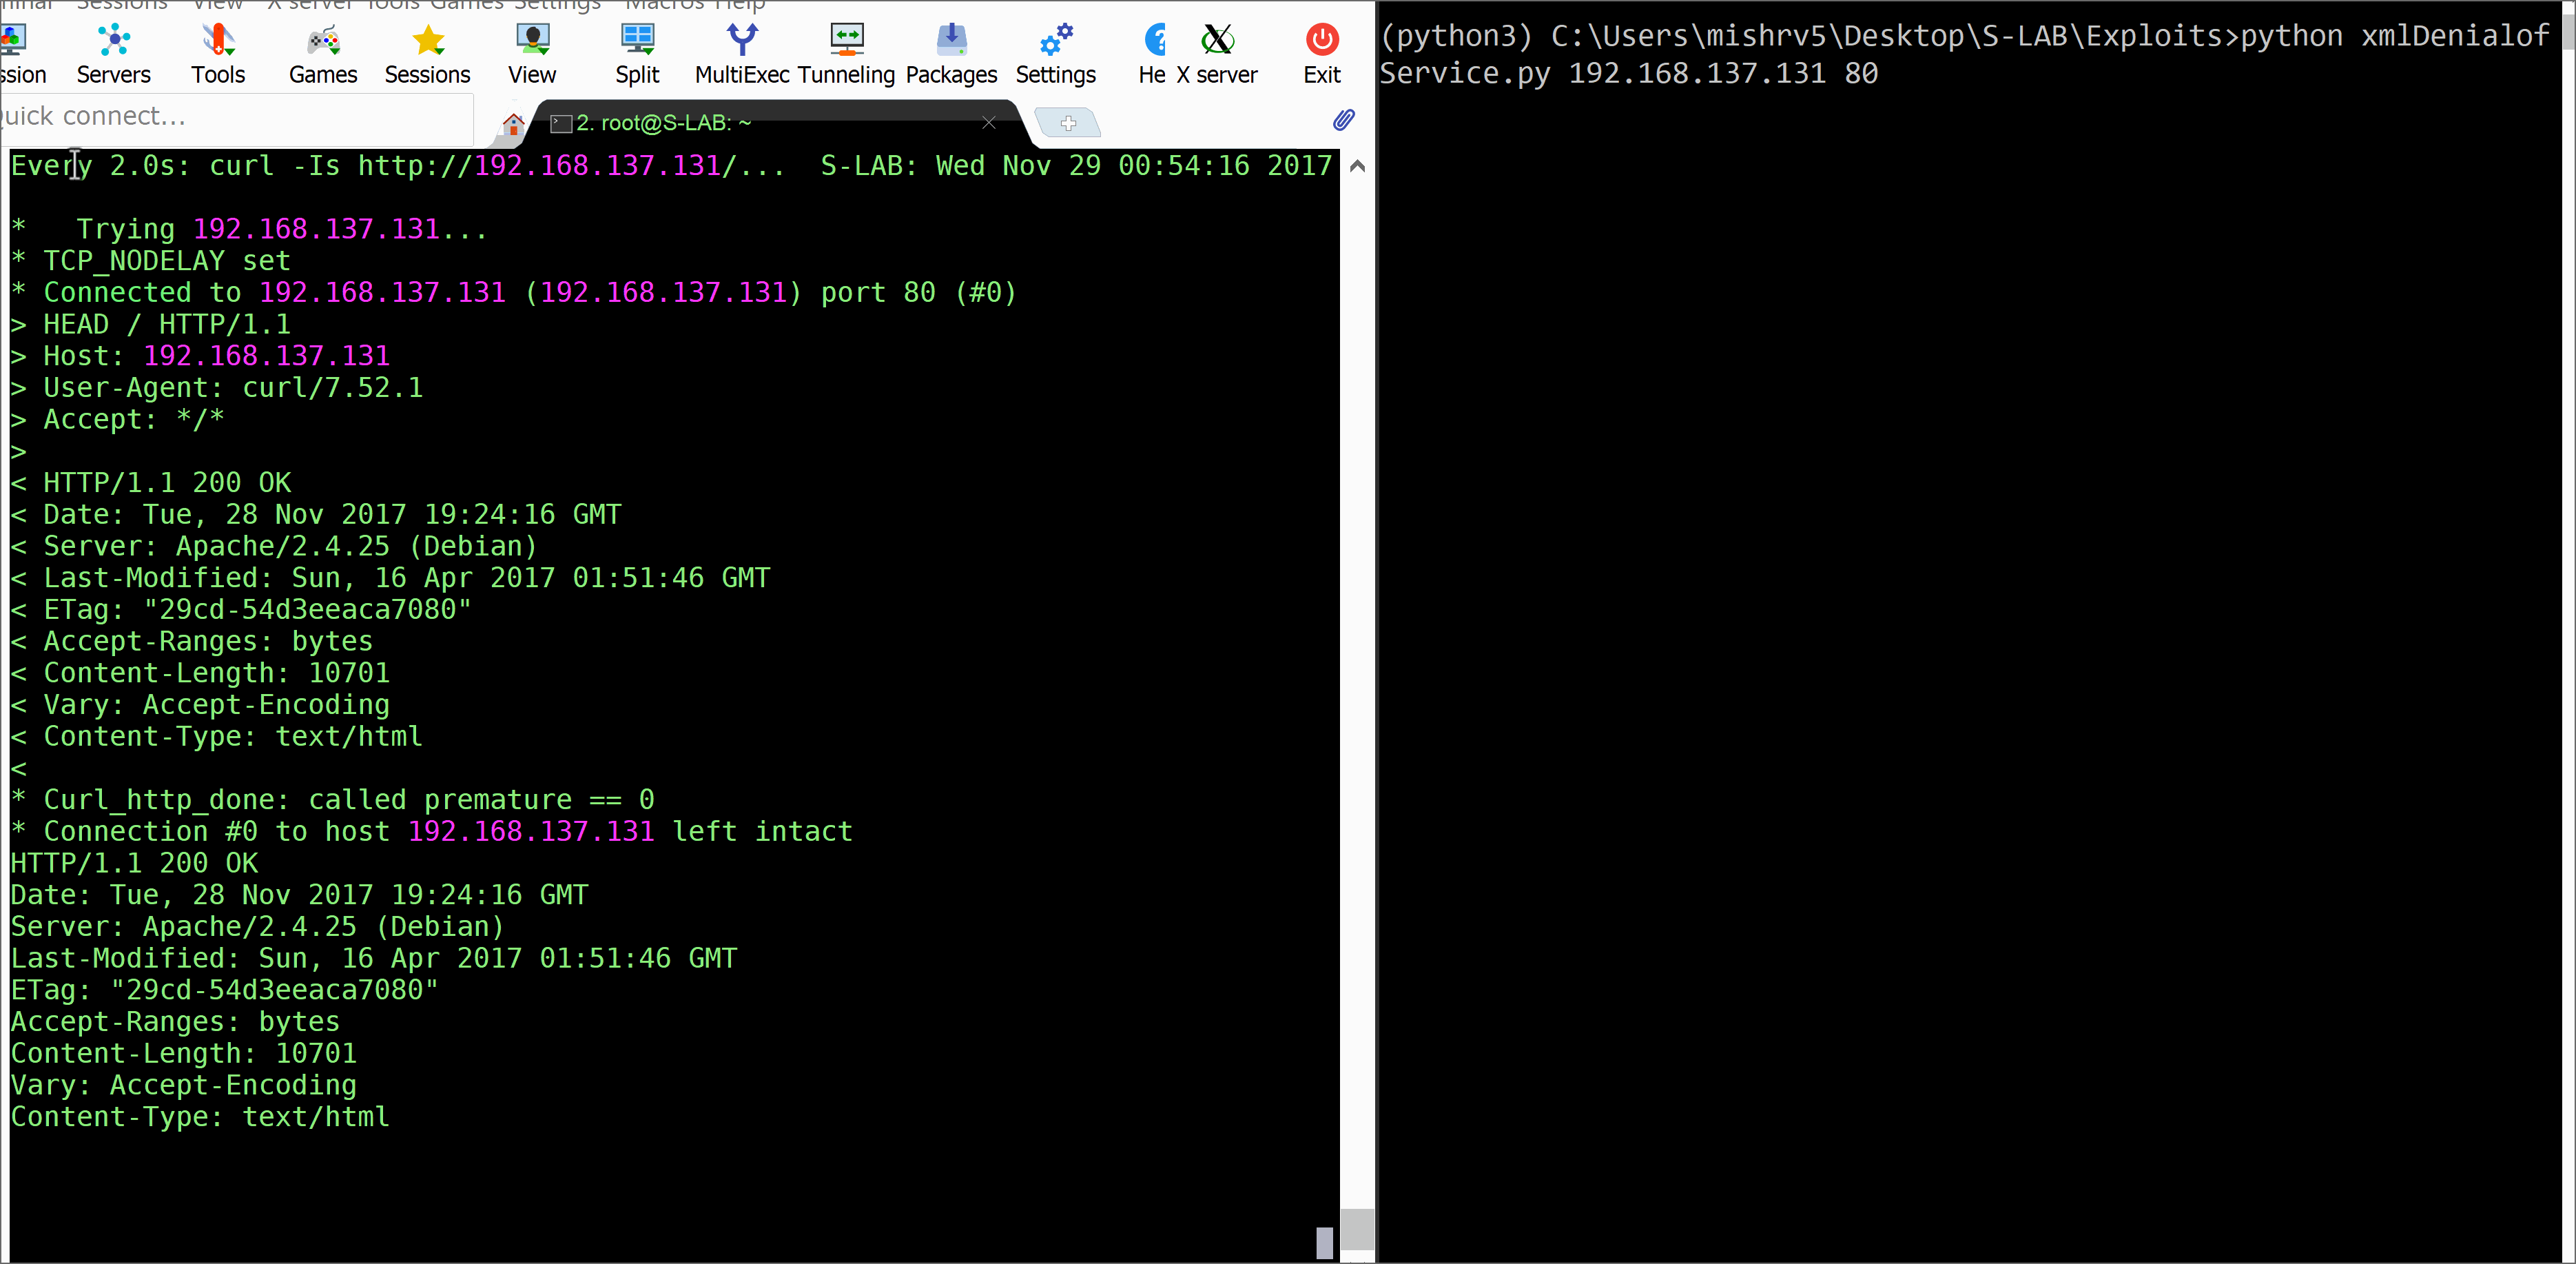
Task: Click the red Exit power button
Action: point(1322,40)
